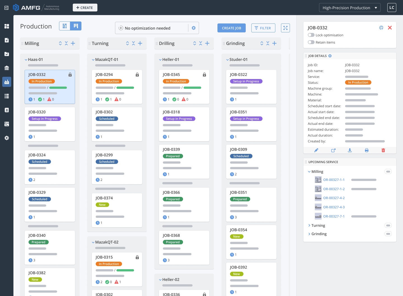403x296 pixels.
Task: Open the dashboard grid icon in sidebar
Action: pos(7,26)
